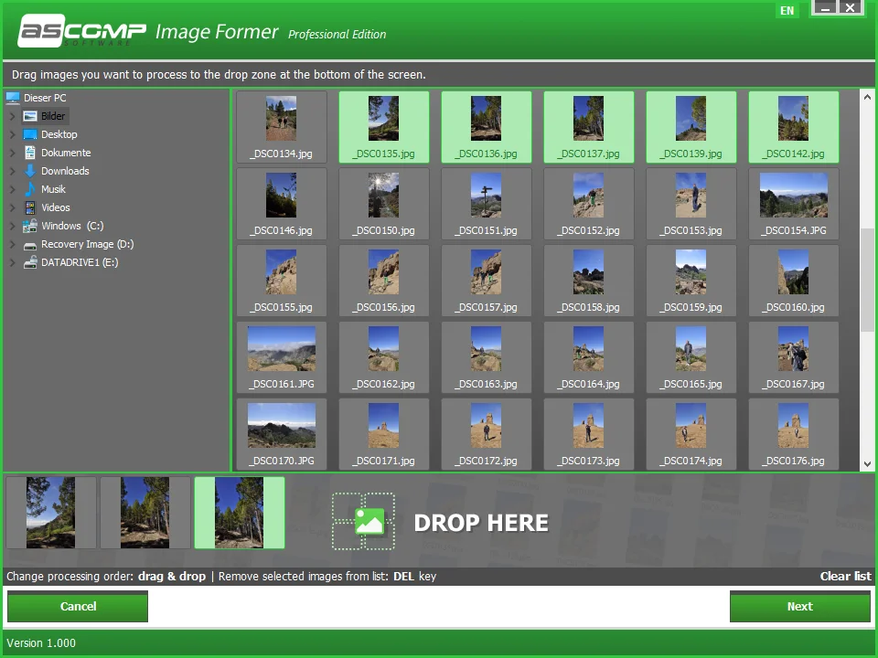Click the Dieser PC computer icon
The image size is (878, 658).
pyautogui.click(x=12, y=97)
